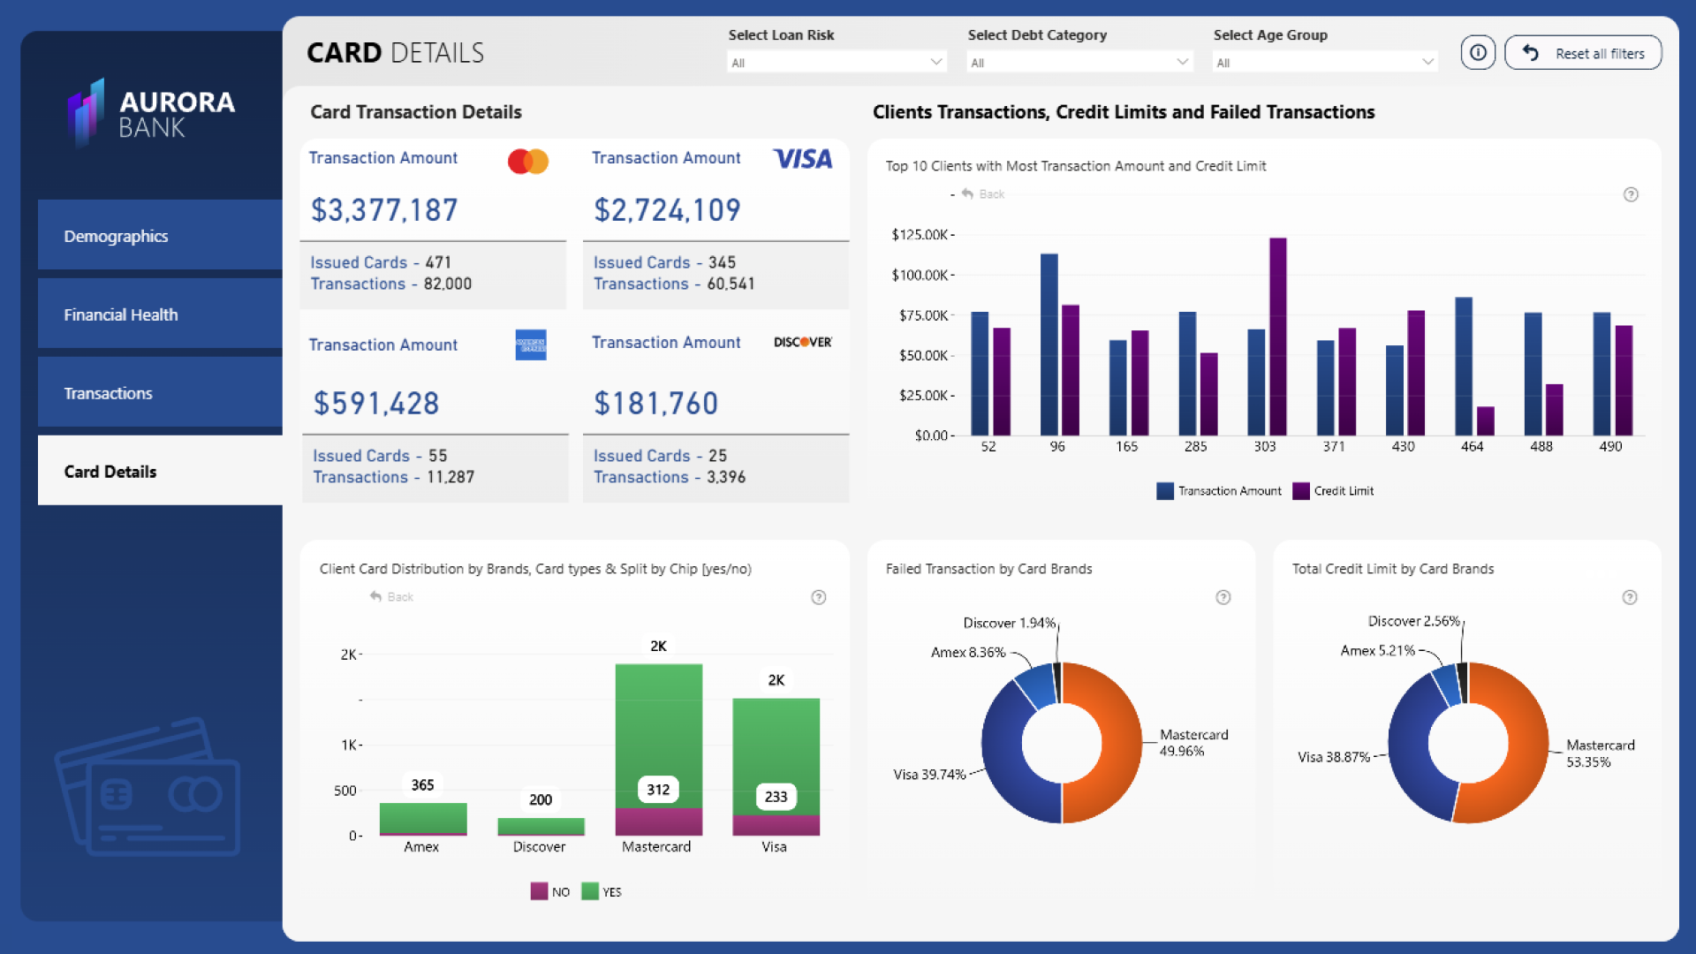Click the Discover logo icon
The width and height of the screenshot is (1696, 954).
[x=802, y=342]
